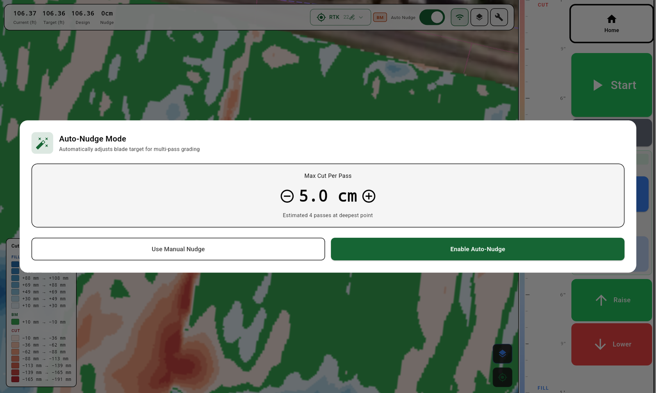Tap the Raise blade button
Image resolution: width=656 pixels, height=393 pixels.
pos(611,300)
